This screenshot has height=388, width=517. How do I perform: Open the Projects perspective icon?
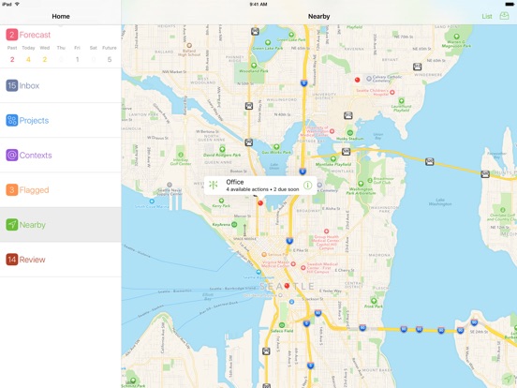(x=11, y=120)
